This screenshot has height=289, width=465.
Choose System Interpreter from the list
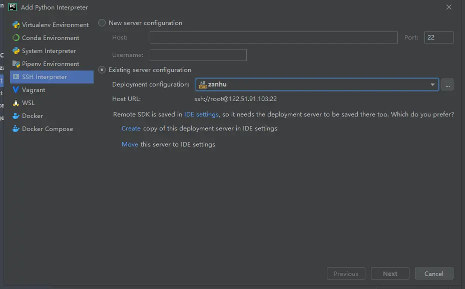(x=52, y=51)
